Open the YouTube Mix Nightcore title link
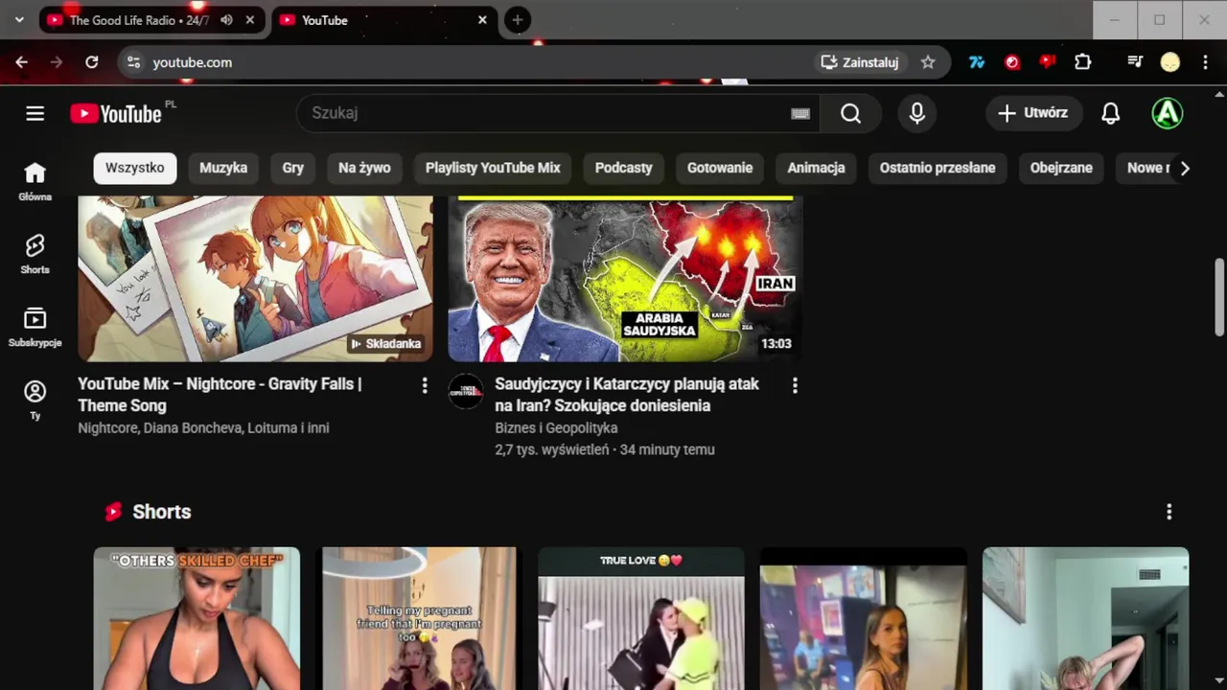Image resolution: width=1227 pixels, height=690 pixels. (220, 395)
